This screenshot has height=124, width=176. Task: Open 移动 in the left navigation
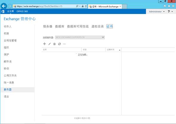6,68
